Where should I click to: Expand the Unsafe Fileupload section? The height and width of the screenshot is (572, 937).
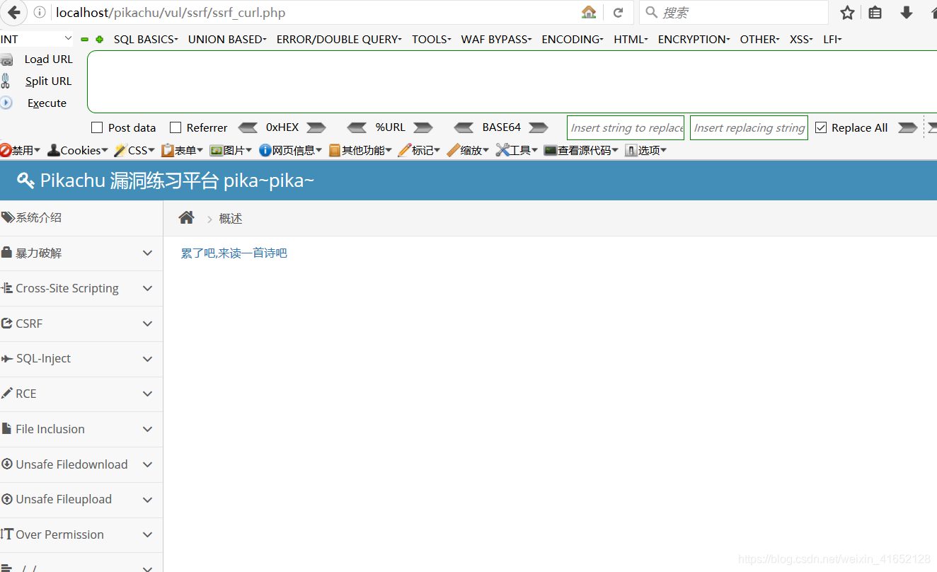[81, 499]
